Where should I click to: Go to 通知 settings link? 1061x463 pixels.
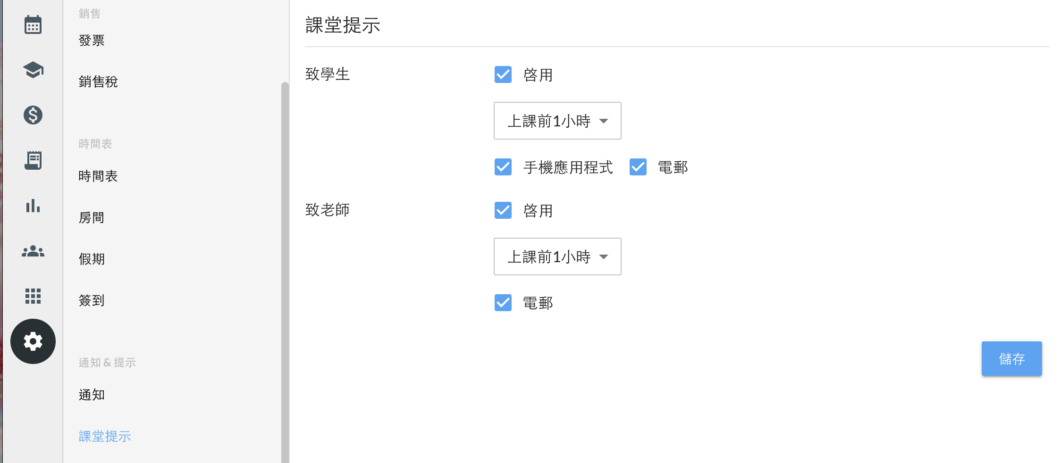coord(92,395)
